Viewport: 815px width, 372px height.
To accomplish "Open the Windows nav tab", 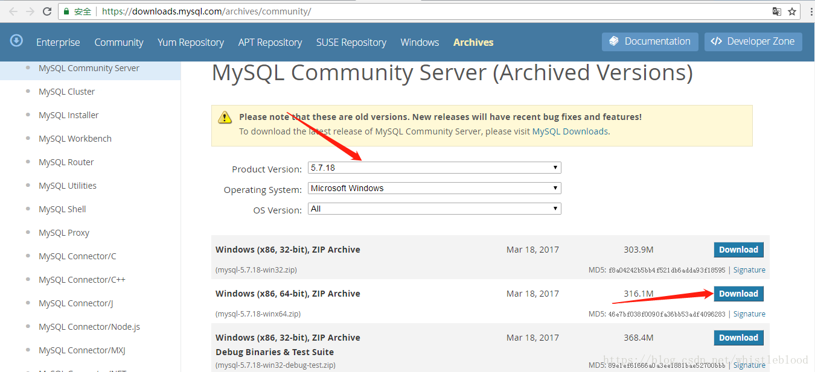I will [420, 42].
